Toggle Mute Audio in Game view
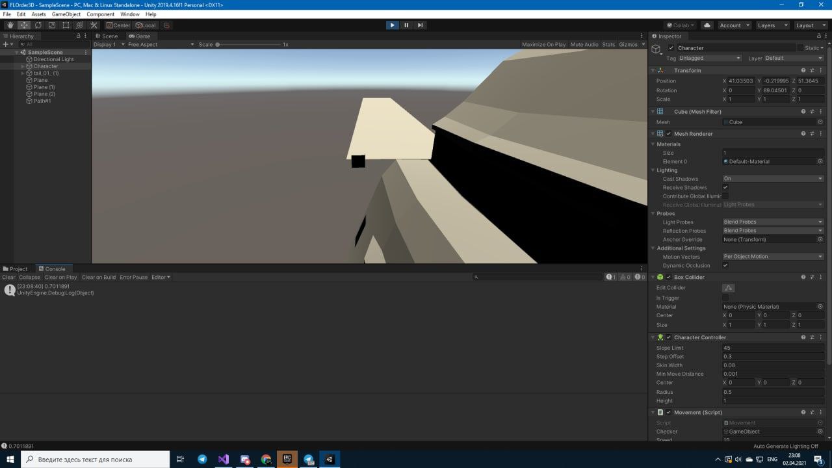Viewport: 832px width, 468px height. (584, 45)
